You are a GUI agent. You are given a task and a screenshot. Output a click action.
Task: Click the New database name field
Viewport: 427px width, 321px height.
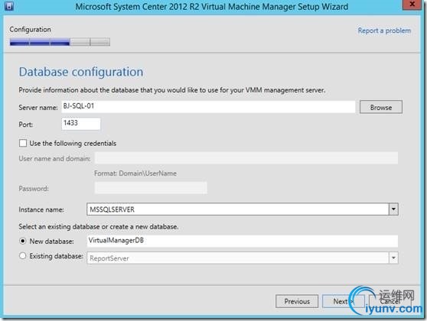click(x=243, y=241)
